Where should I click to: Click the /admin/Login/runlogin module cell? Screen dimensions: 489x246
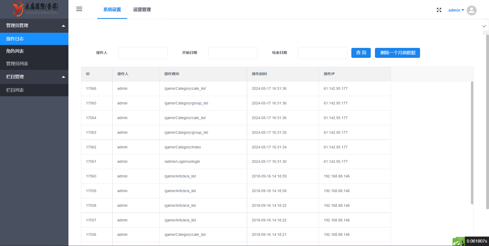(203, 162)
